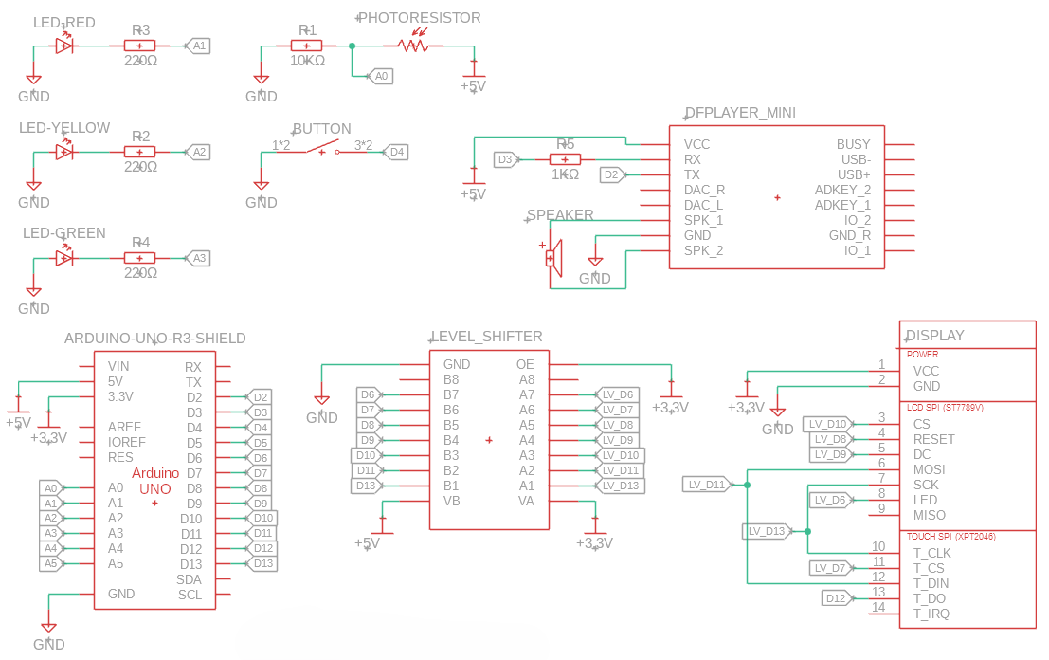Click the SPEAKER label
The width and height of the screenshot is (1049, 660).
coord(560,215)
